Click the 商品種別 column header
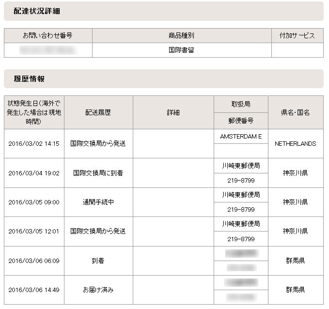The height and width of the screenshot is (309, 329). (x=181, y=36)
